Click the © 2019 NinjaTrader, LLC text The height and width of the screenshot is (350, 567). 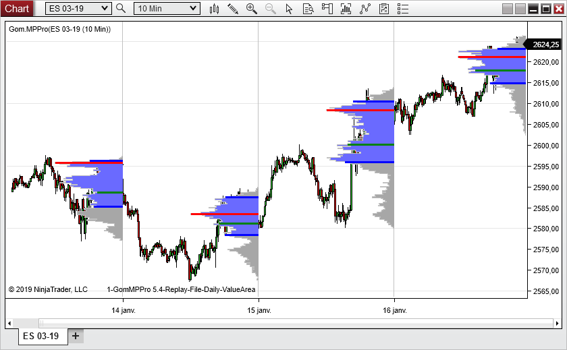[48, 289]
